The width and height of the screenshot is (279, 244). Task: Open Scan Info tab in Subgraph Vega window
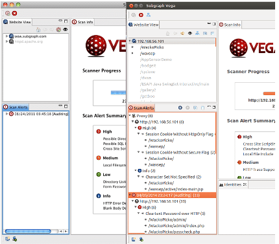(x=230, y=25)
